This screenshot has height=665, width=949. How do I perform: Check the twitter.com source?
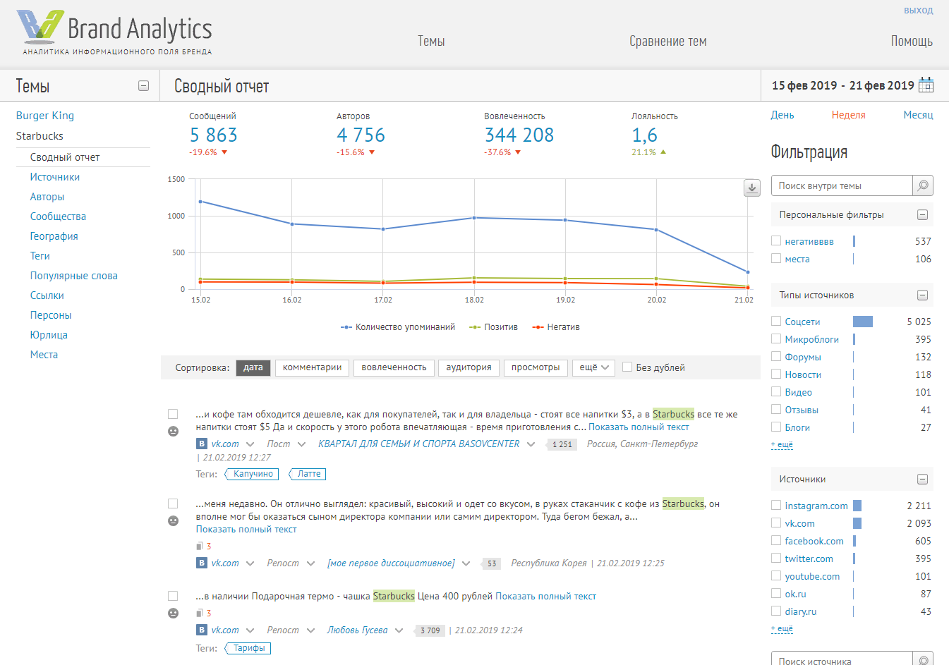pos(776,558)
